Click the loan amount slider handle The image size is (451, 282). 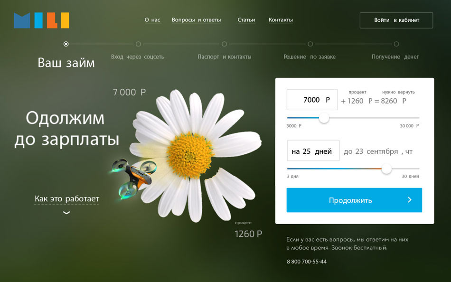324,118
